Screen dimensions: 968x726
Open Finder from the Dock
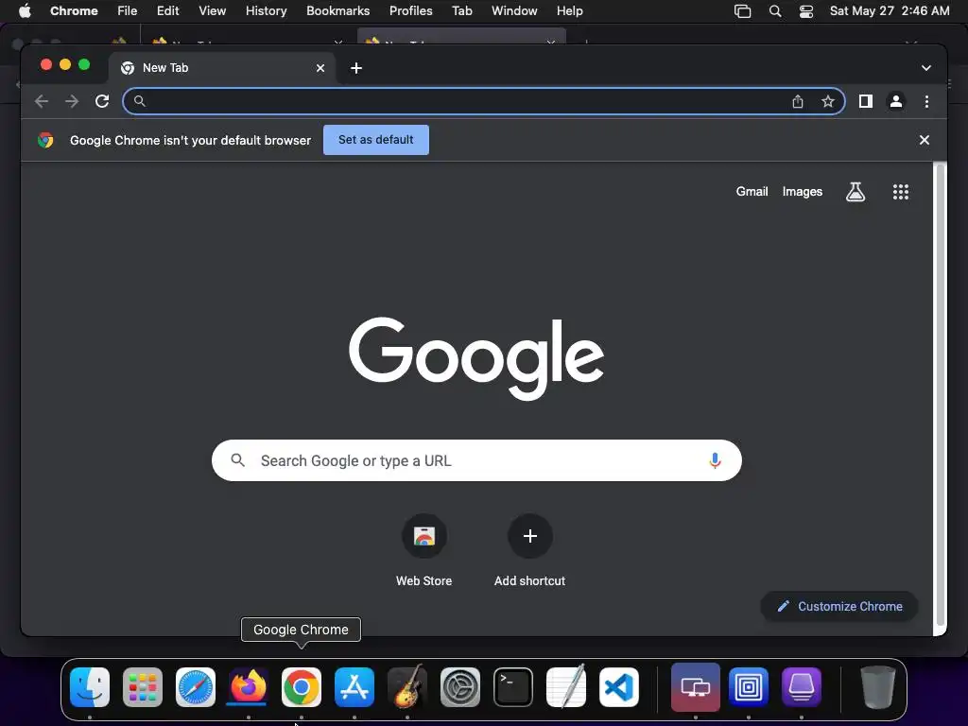(x=90, y=687)
